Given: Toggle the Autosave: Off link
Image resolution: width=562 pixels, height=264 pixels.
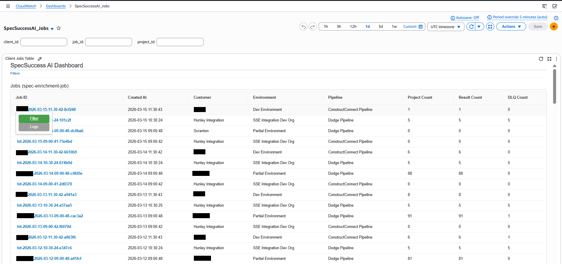Looking at the screenshot, I should click(467, 18).
